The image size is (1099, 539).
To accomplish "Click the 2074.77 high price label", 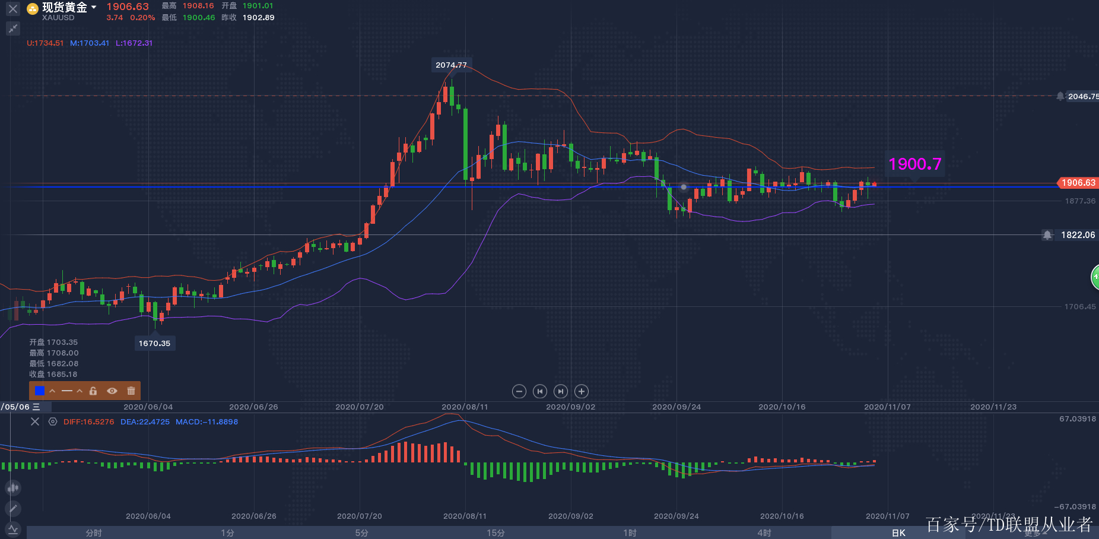I will point(451,65).
